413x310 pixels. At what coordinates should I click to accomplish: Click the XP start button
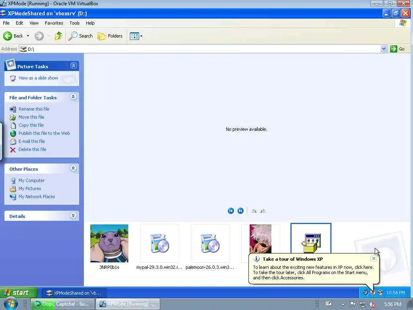tap(19, 293)
